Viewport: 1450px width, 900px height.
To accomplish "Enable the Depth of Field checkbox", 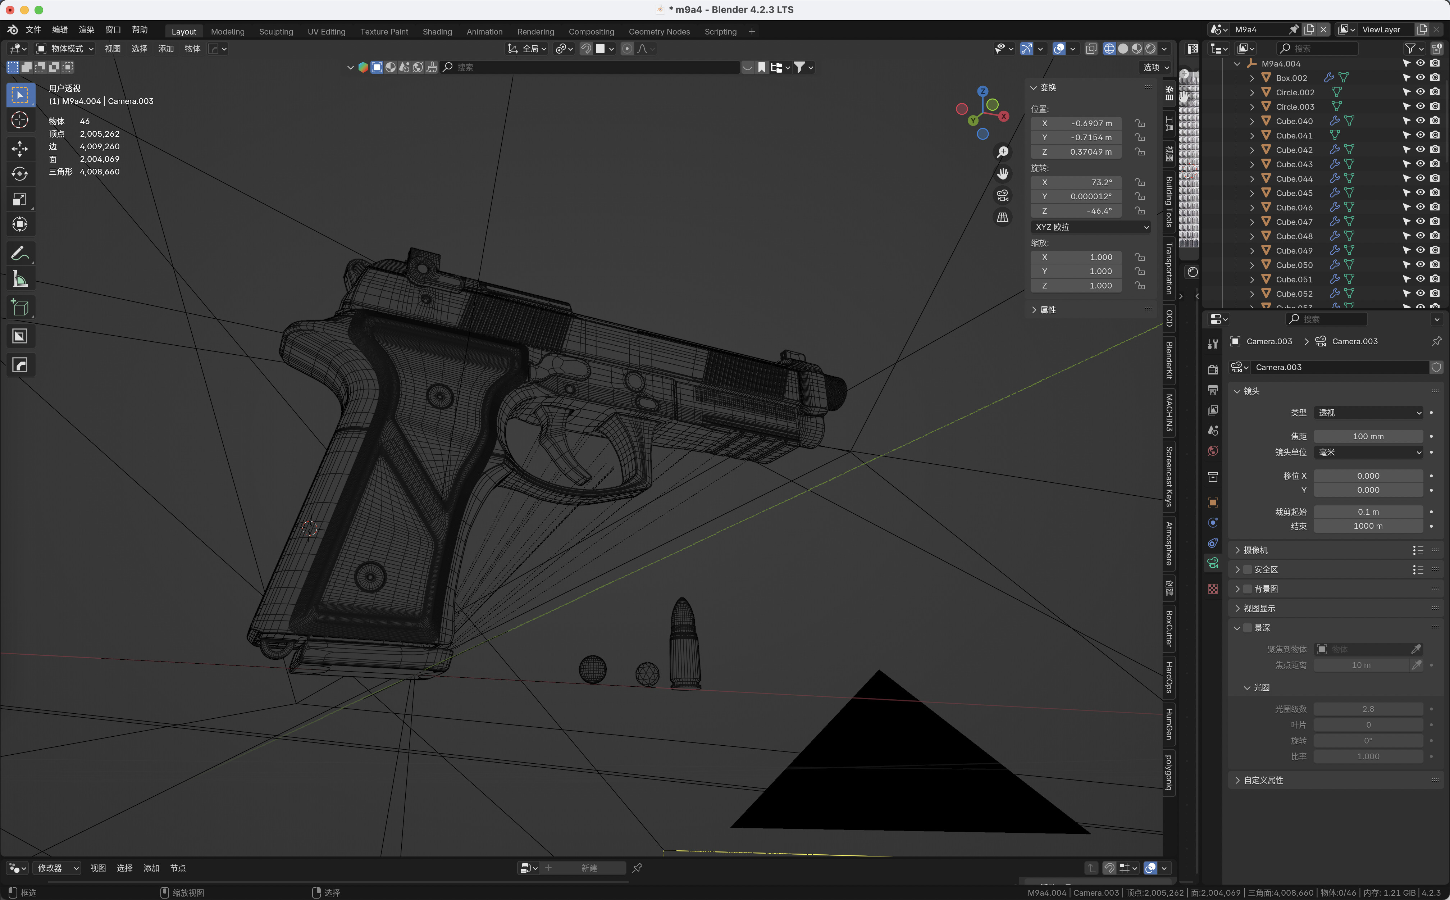I will coord(1248,628).
